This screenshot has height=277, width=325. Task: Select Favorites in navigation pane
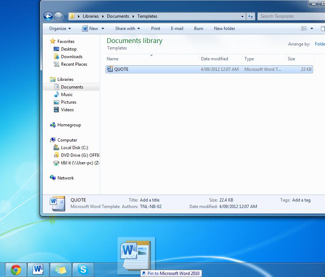point(66,42)
